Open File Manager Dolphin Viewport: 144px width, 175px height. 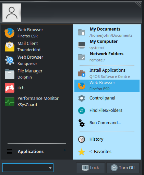[x=37, y=74]
